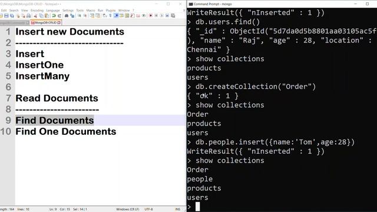377x212 pixels.
Task: Click Command Prompt - mongo title bar icon
Action: click(x=191, y=4)
